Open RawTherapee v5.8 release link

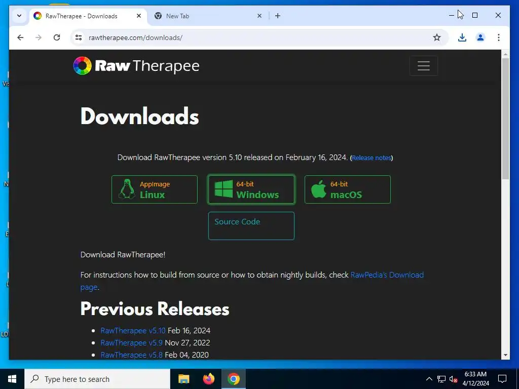pyautogui.click(x=131, y=355)
